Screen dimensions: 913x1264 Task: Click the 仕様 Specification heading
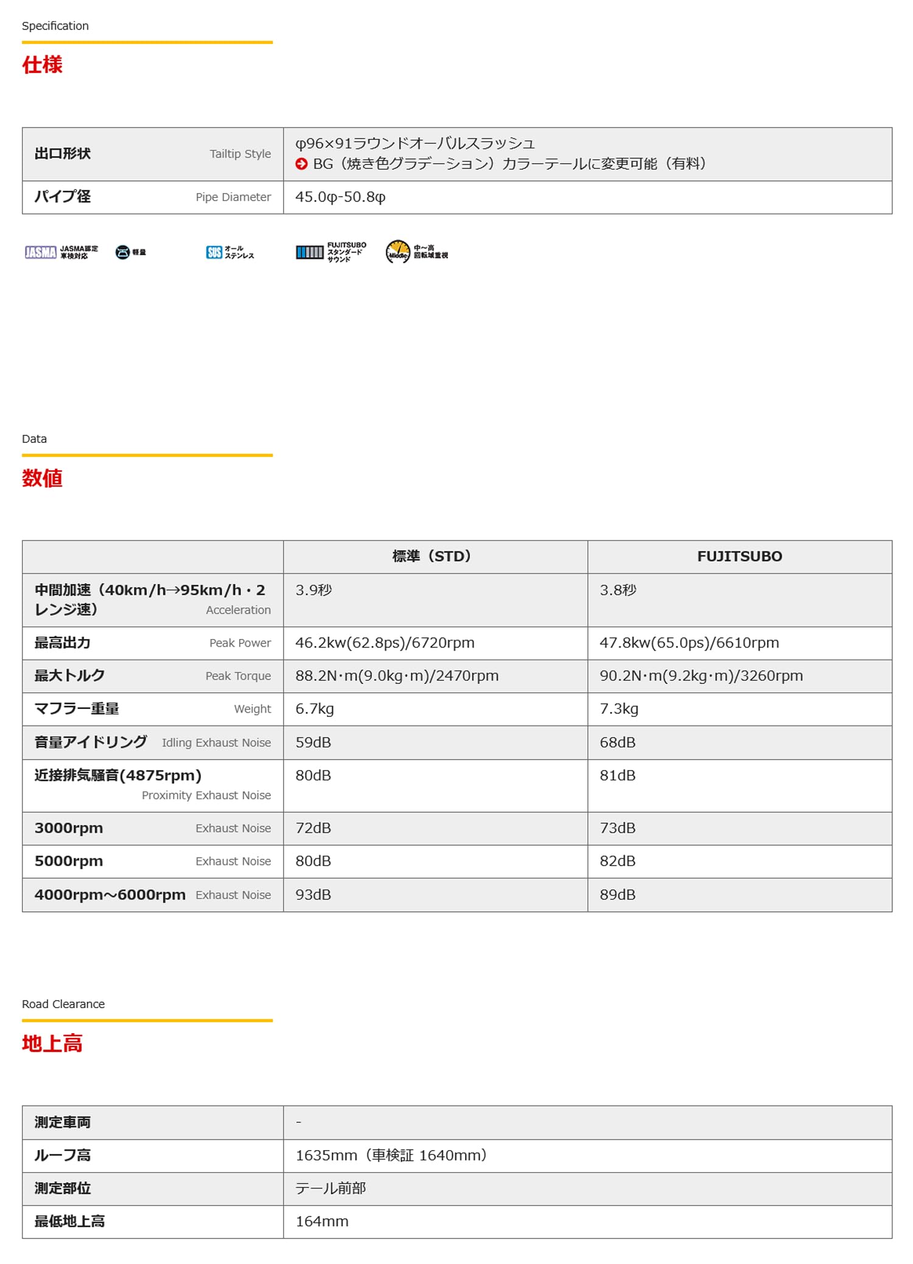[x=42, y=65]
